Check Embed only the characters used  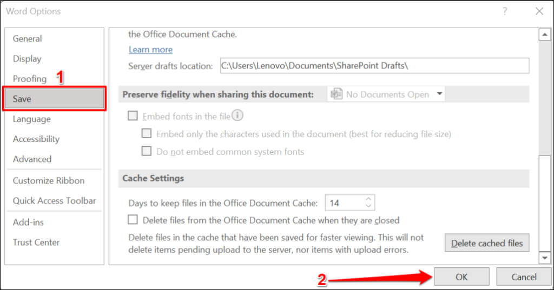147,133
